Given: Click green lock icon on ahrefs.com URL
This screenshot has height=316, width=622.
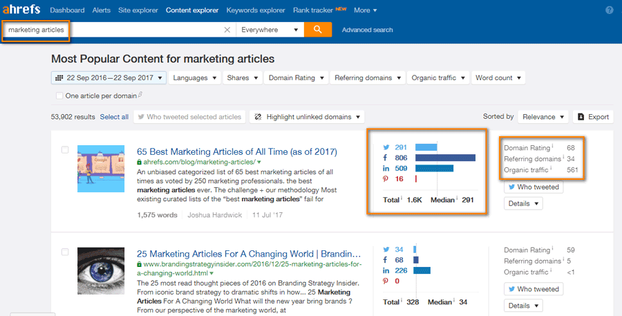Looking at the screenshot, I should 139,162.
